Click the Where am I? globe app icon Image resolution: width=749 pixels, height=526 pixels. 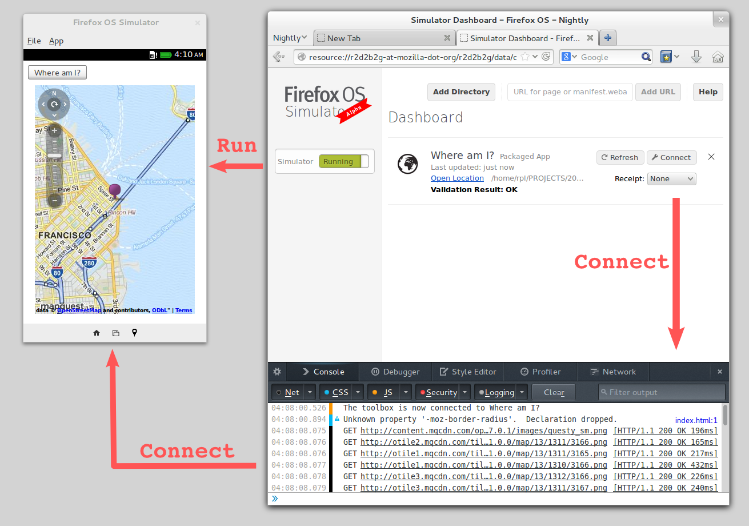(407, 164)
